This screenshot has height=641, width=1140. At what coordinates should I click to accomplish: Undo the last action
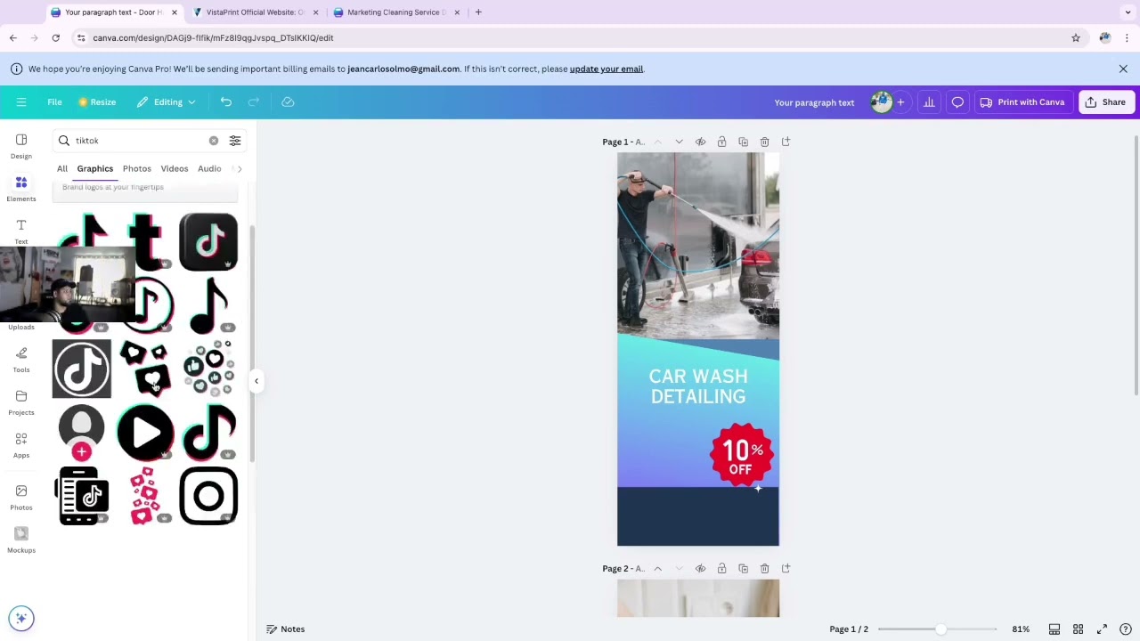pyautogui.click(x=226, y=101)
